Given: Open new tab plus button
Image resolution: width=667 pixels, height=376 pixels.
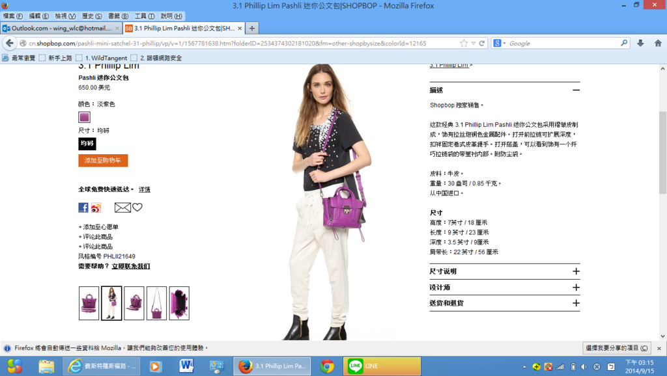Looking at the screenshot, I should point(252,28).
